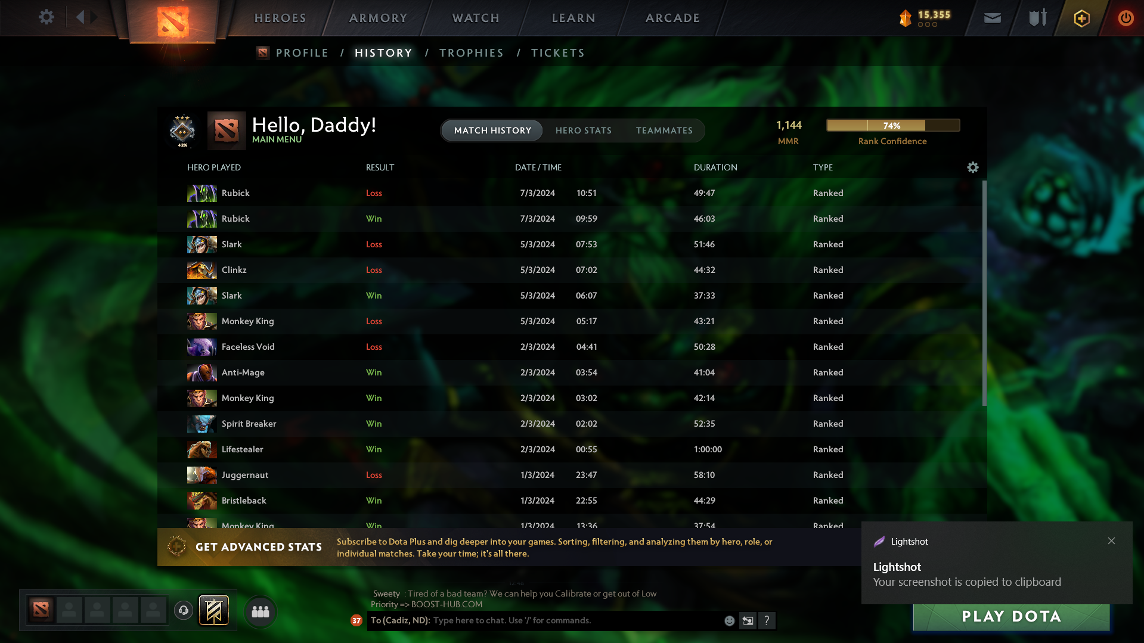The width and height of the screenshot is (1144, 643).
Task: Click the Get Advanced Stats banner
Action: [507, 547]
